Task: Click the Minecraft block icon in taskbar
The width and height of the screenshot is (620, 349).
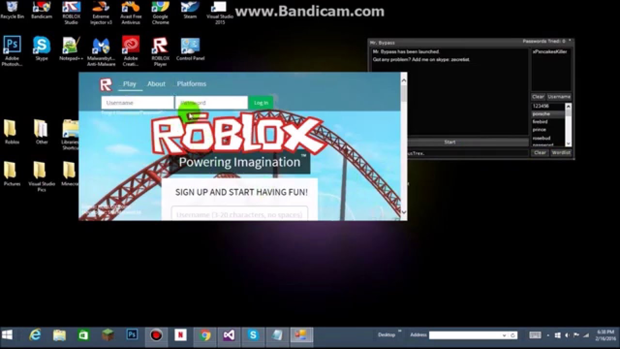Action: click(x=108, y=335)
